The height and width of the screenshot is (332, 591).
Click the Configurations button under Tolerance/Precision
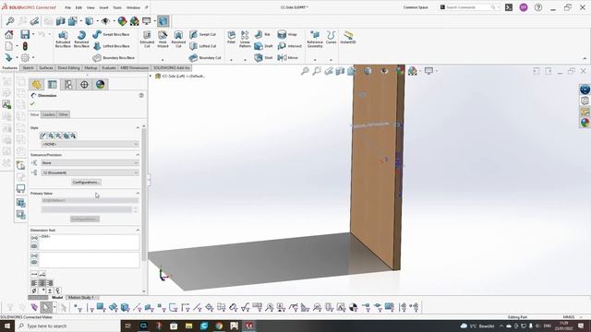(x=86, y=183)
